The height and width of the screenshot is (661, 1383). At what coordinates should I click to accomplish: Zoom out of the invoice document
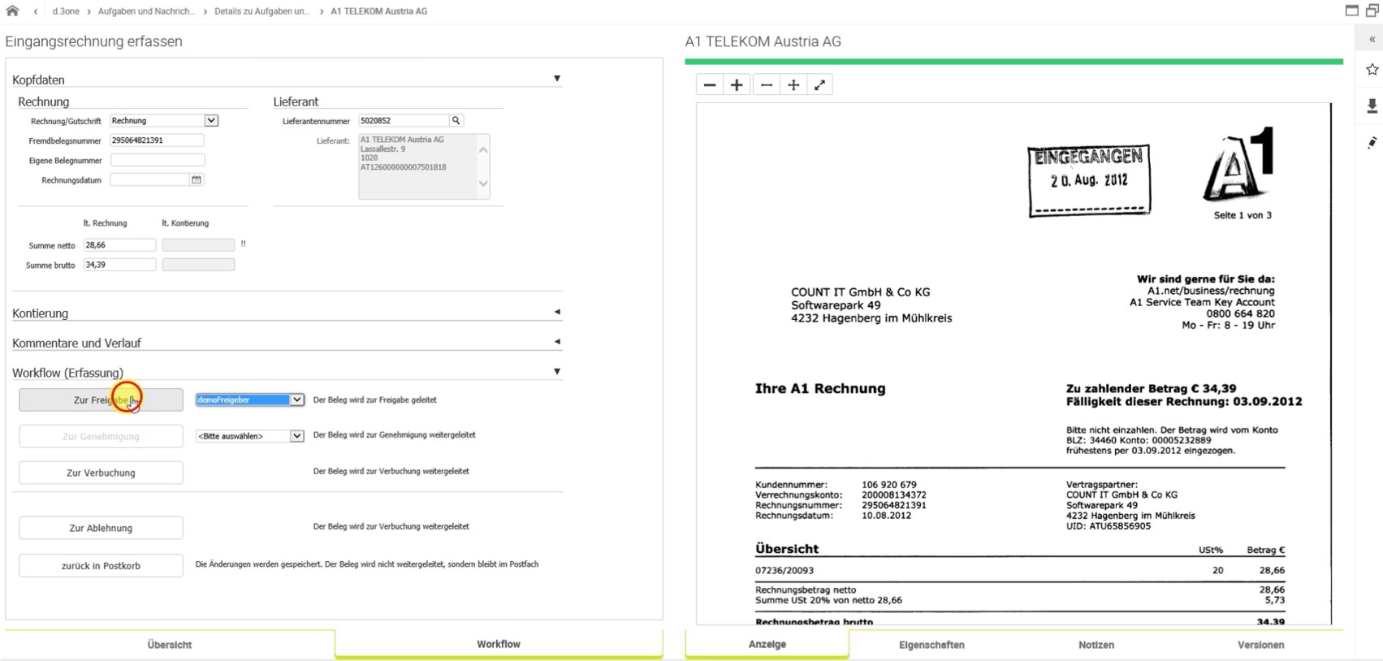pyautogui.click(x=710, y=84)
